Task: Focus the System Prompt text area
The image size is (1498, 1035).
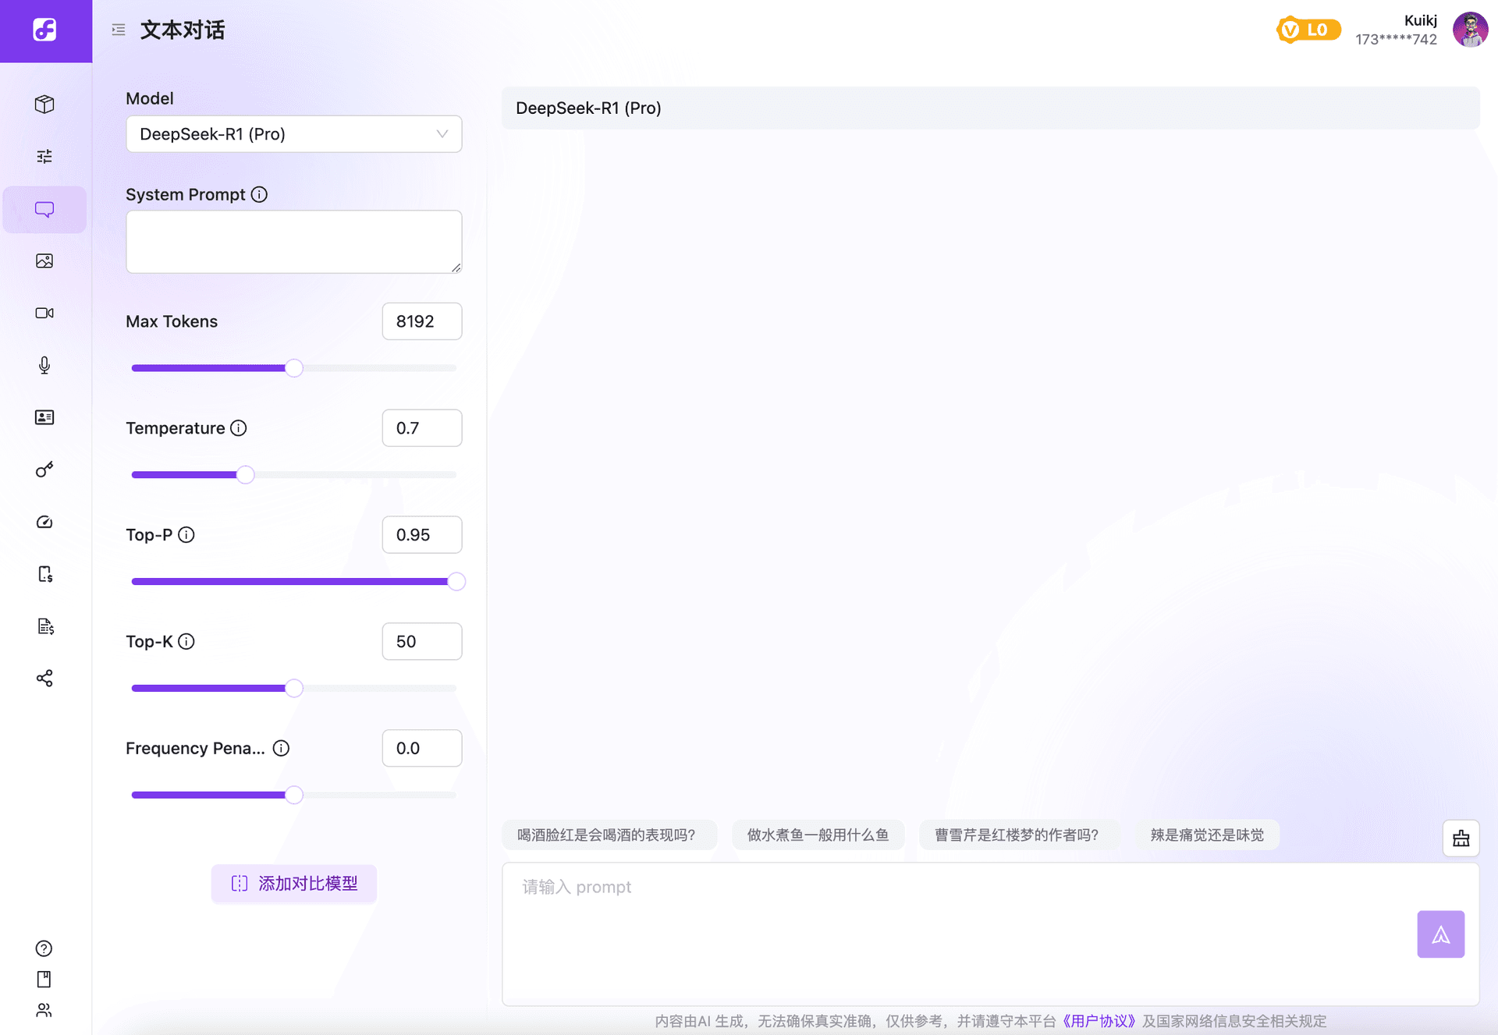Action: click(293, 242)
